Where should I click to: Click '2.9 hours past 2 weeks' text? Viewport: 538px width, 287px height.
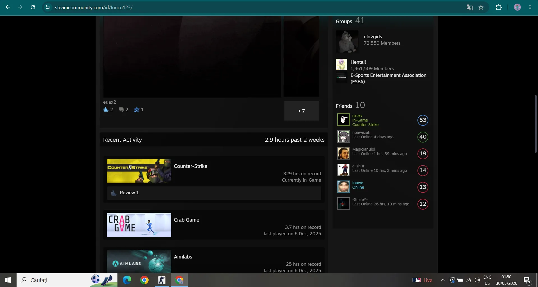coord(295,140)
